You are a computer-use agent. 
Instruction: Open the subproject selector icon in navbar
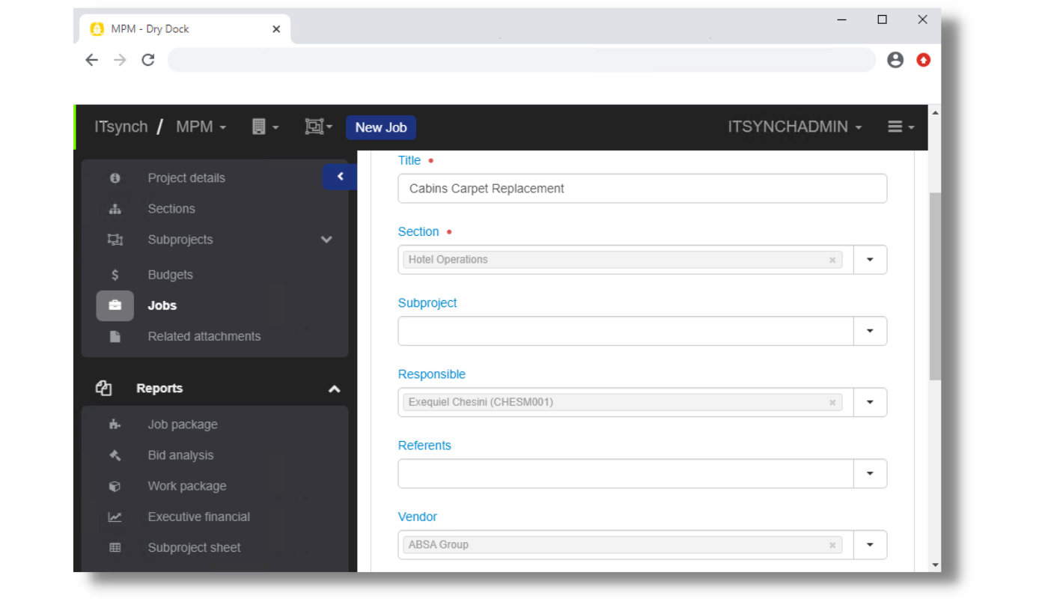click(314, 127)
